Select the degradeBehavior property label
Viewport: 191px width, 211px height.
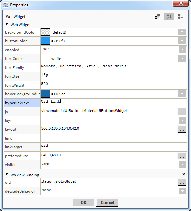20,191
